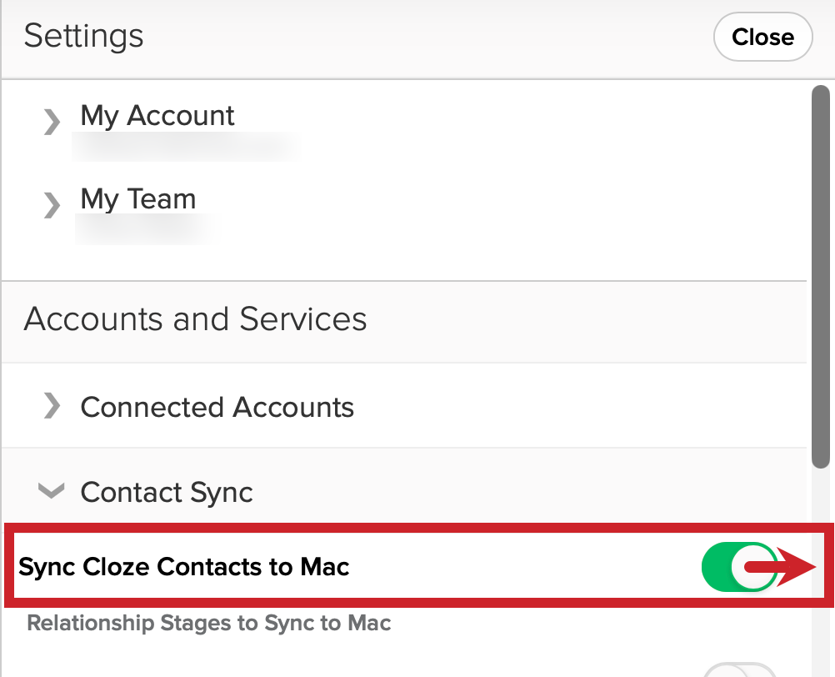Image resolution: width=835 pixels, height=677 pixels.
Task: Click the vertical scrollbar thumb
Action: click(821, 277)
